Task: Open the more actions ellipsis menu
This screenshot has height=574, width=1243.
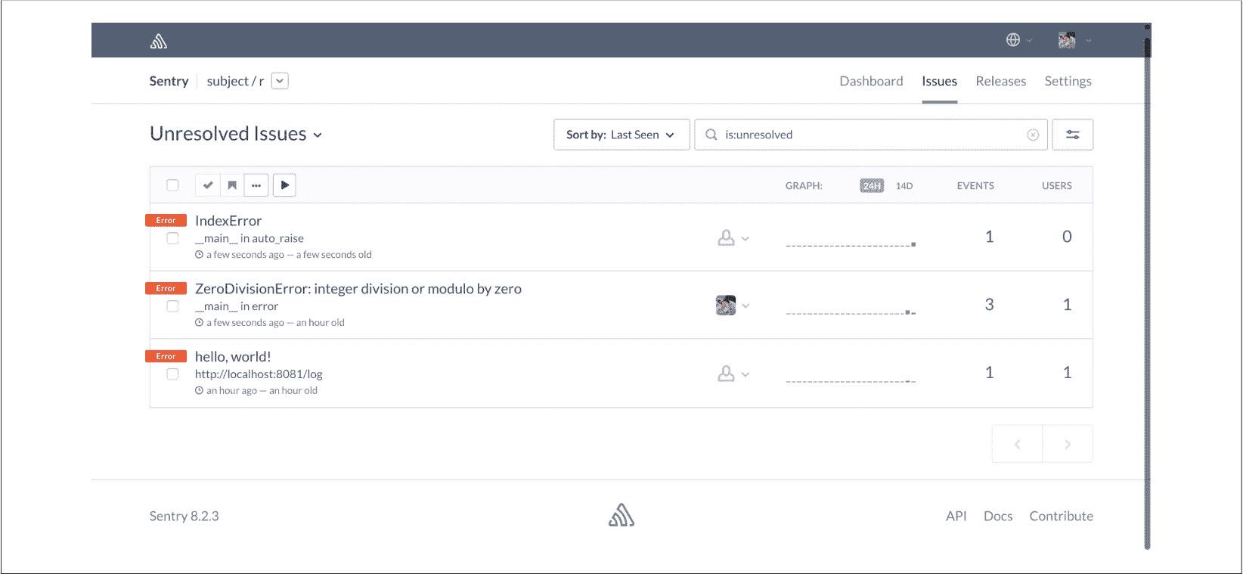Action: point(256,185)
